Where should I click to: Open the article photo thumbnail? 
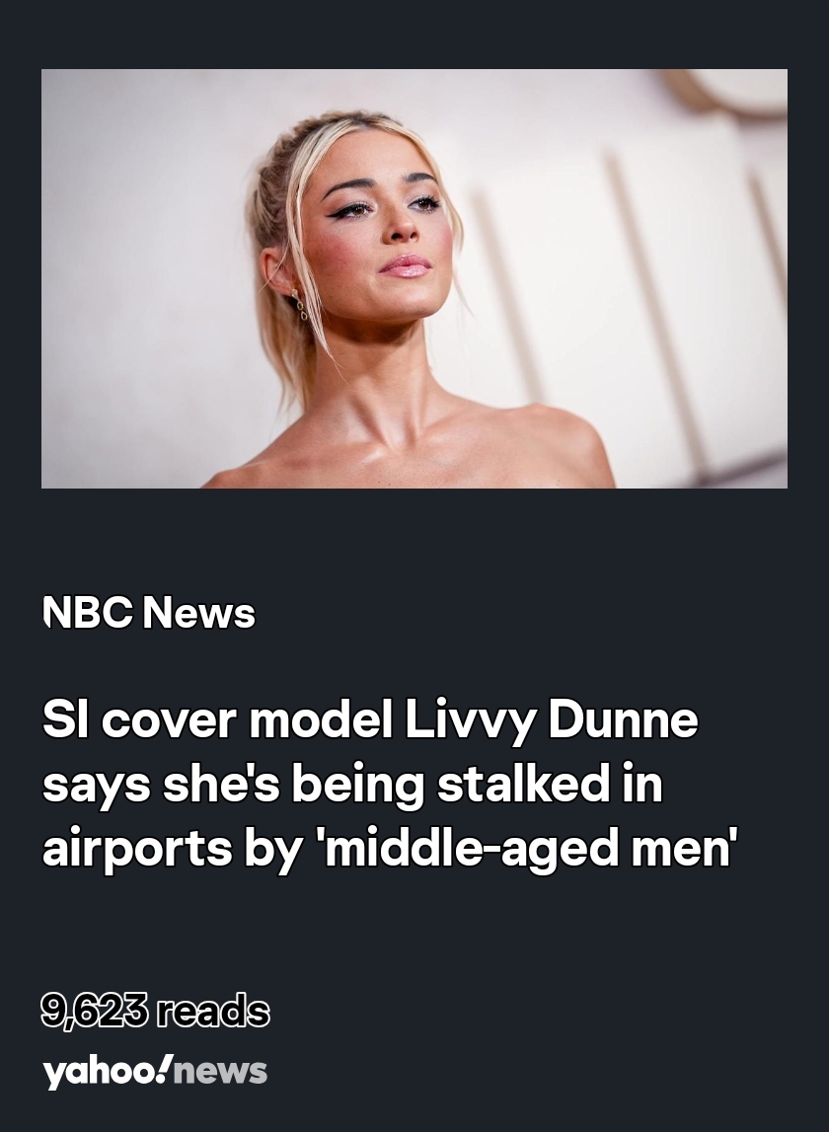point(414,278)
